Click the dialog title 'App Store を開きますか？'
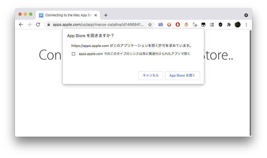Viewport: 267px width, 158px height. (90, 35)
